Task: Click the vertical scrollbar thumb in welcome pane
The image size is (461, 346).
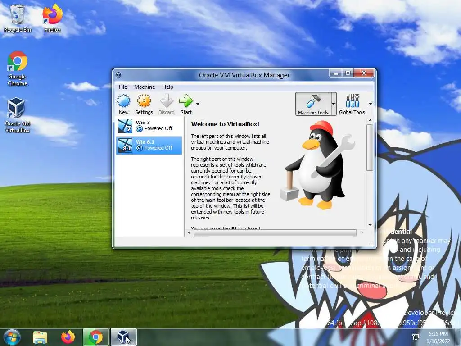Action: (x=370, y=147)
